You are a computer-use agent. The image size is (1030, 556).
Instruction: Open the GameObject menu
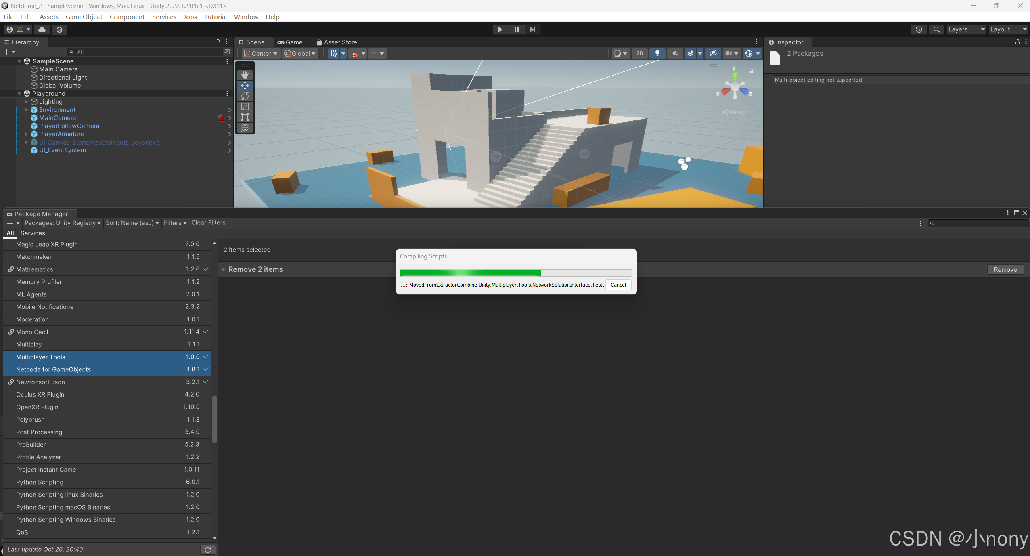click(x=84, y=17)
